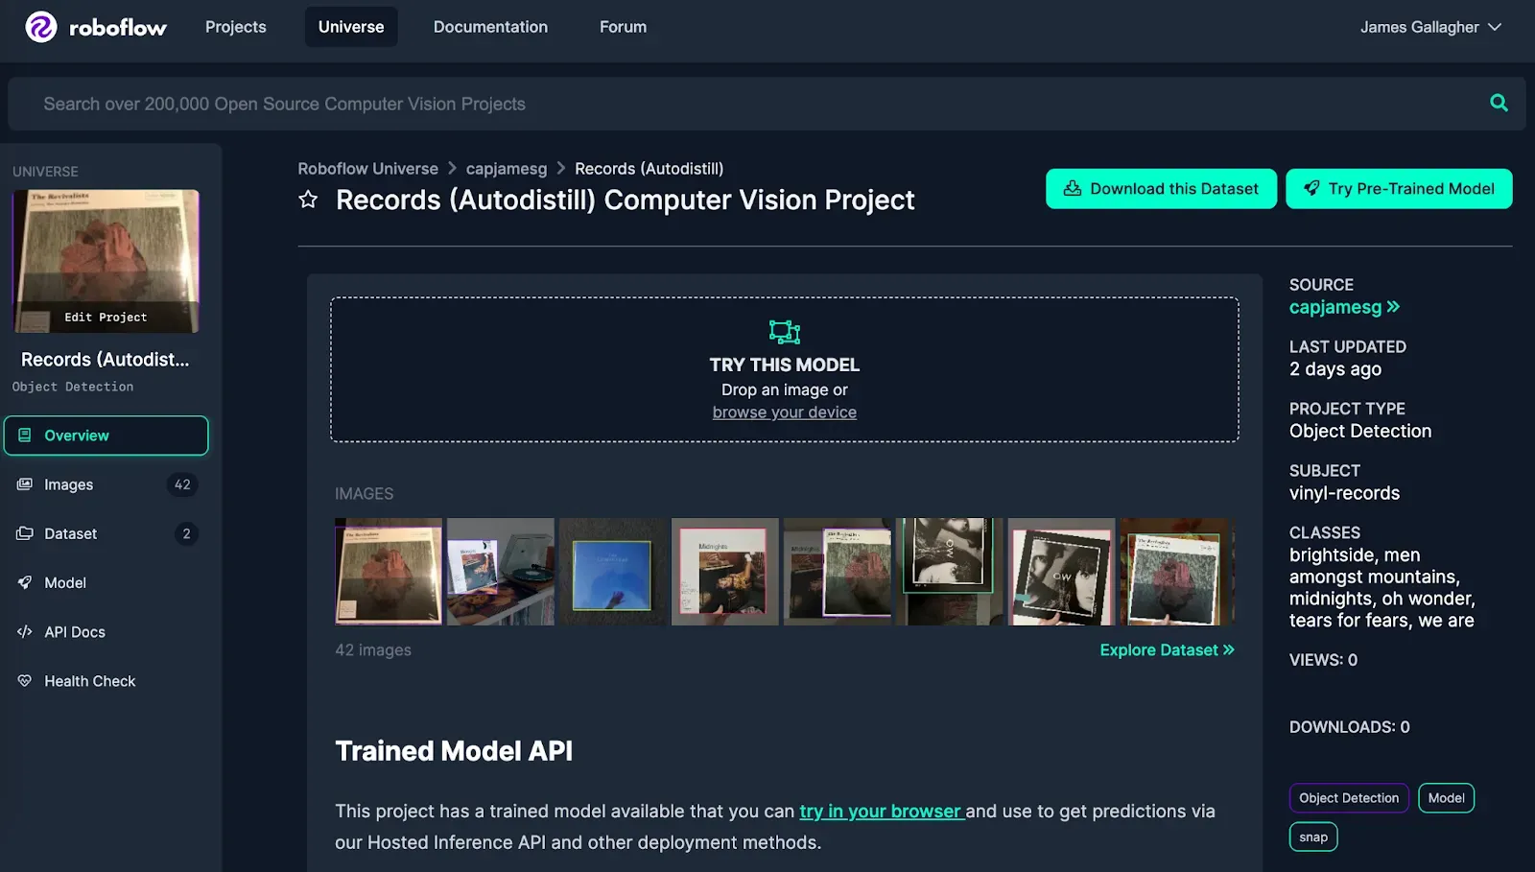Viewport: 1535px width, 872px height.
Task: Click the Records (Autodistill) breadcrumb
Action: [649, 168]
